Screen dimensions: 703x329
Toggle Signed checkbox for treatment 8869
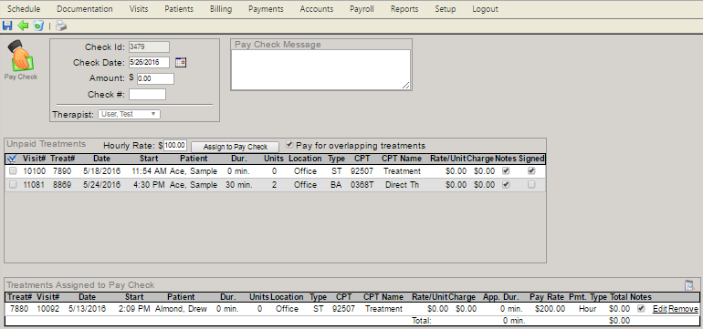click(x=531, y=184)
